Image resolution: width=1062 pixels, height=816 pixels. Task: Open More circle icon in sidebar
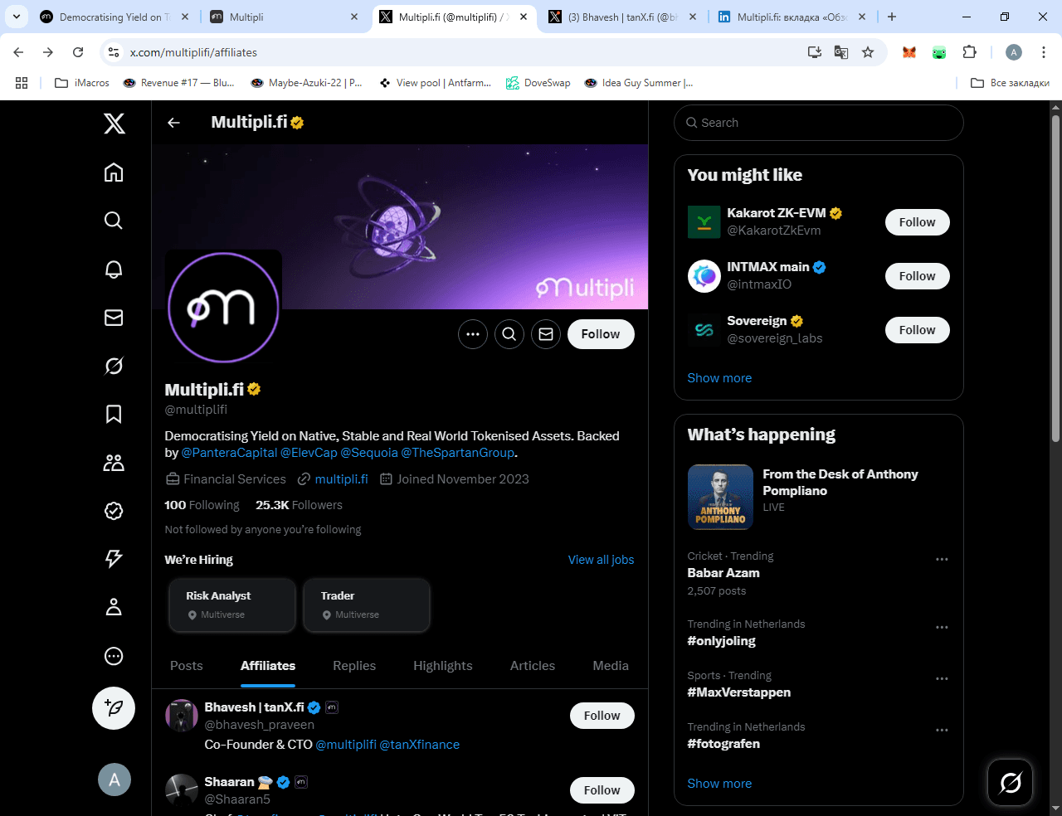pyautogui.click(x=114, y=656)
